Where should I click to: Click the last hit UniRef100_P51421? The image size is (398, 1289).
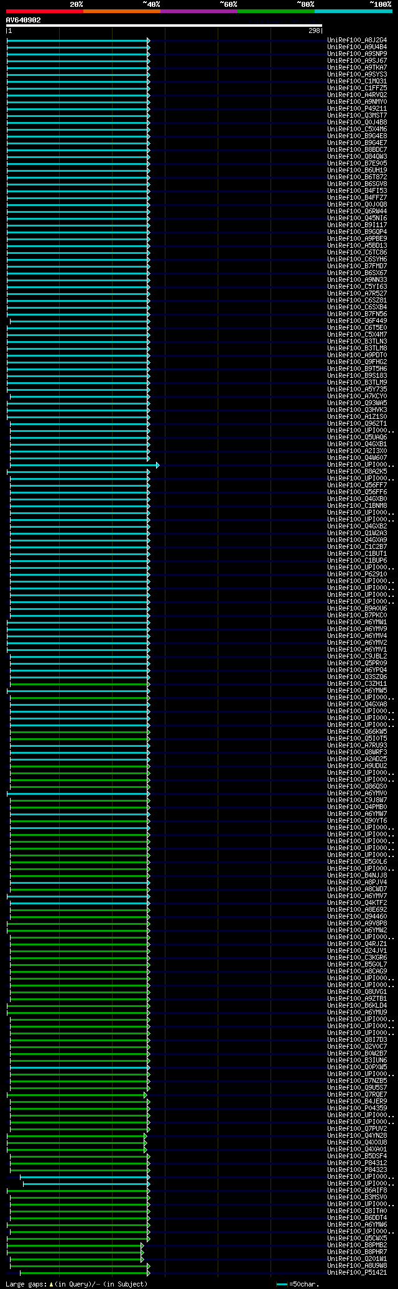click(357, 1273)
